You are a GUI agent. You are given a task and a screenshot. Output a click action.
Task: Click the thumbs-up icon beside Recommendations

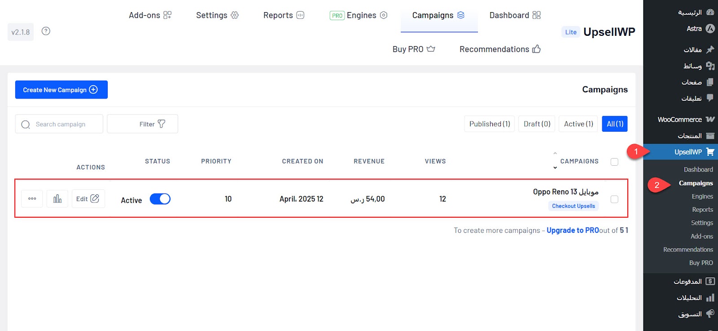pos(536,49)
